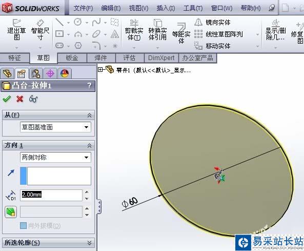Switch to the 钣金 tab
Screen dimensions: 304x251
point(72,58)
